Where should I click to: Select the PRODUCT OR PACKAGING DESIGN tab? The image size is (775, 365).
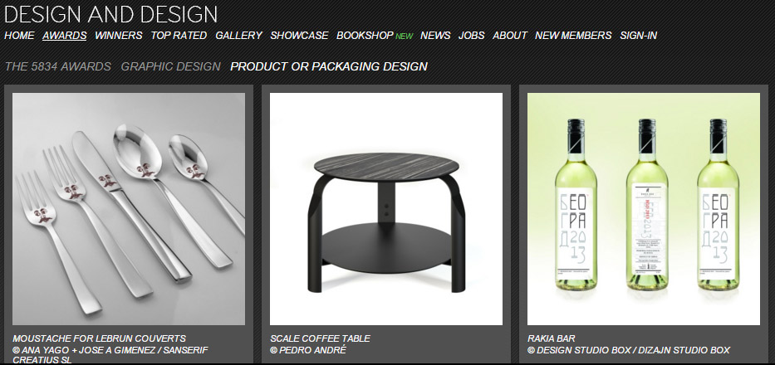(x=329, y=66)
